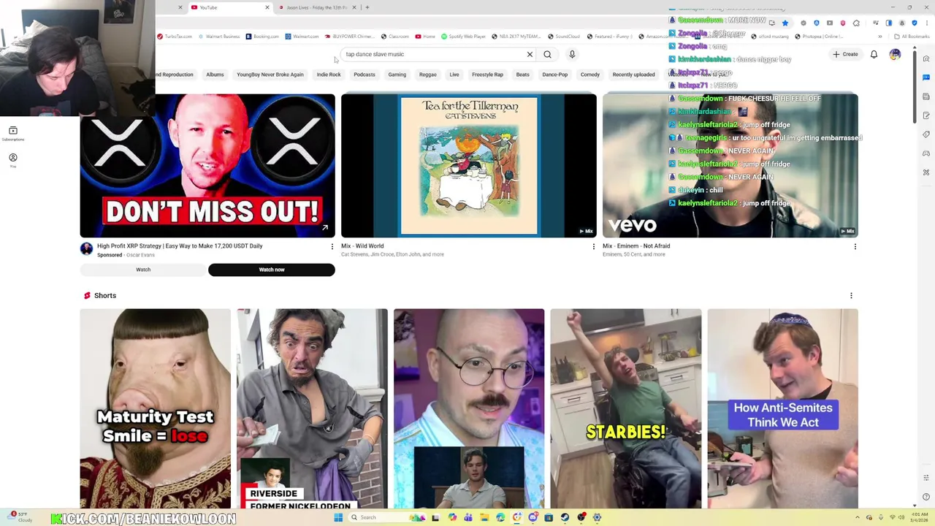Open the YouTube notifications bell

pyautogui.click(x=874, y=54)
